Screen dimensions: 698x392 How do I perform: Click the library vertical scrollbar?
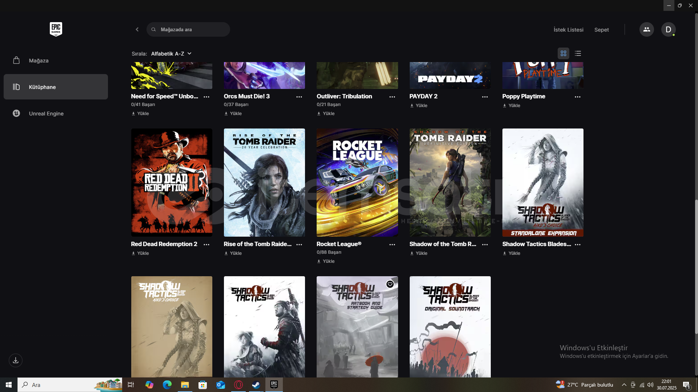pos(696,267)
